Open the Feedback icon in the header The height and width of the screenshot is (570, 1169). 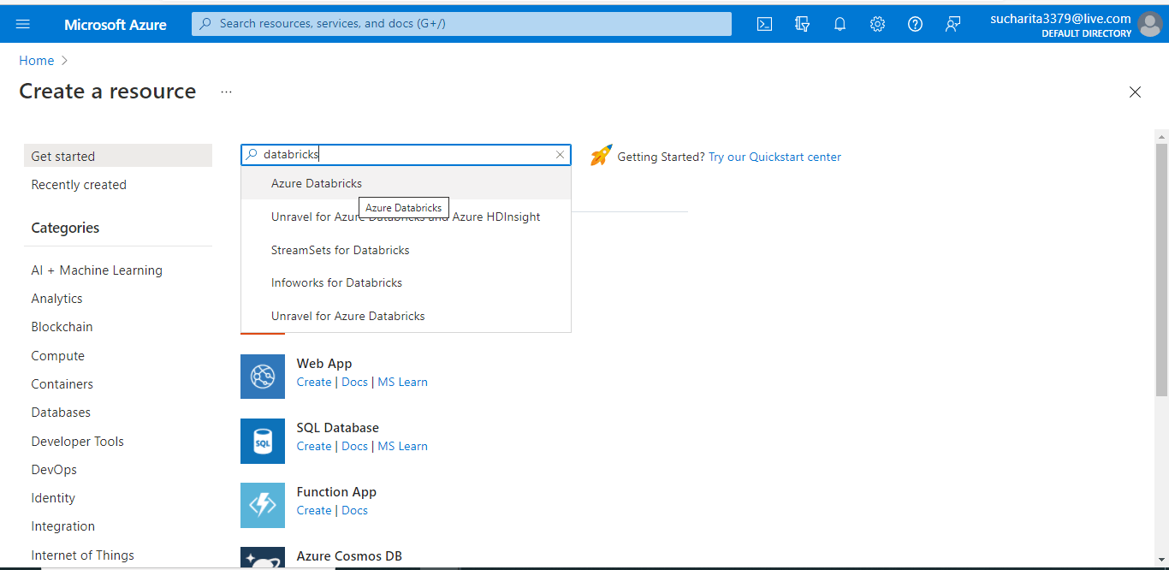point(952,24)
